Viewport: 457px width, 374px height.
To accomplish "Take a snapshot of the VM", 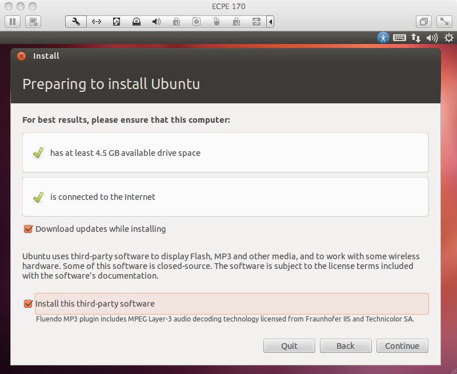I will pyautogui.click(x=33, y=22).
